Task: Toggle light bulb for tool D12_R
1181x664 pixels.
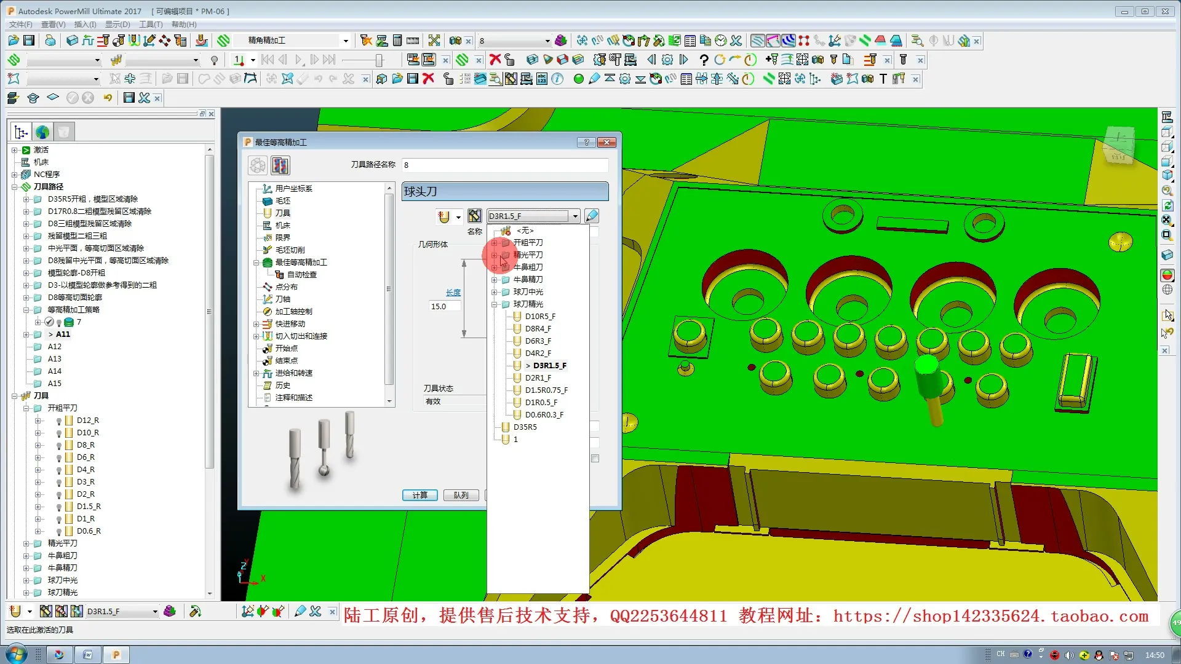Action: click(x=59, y=421)
